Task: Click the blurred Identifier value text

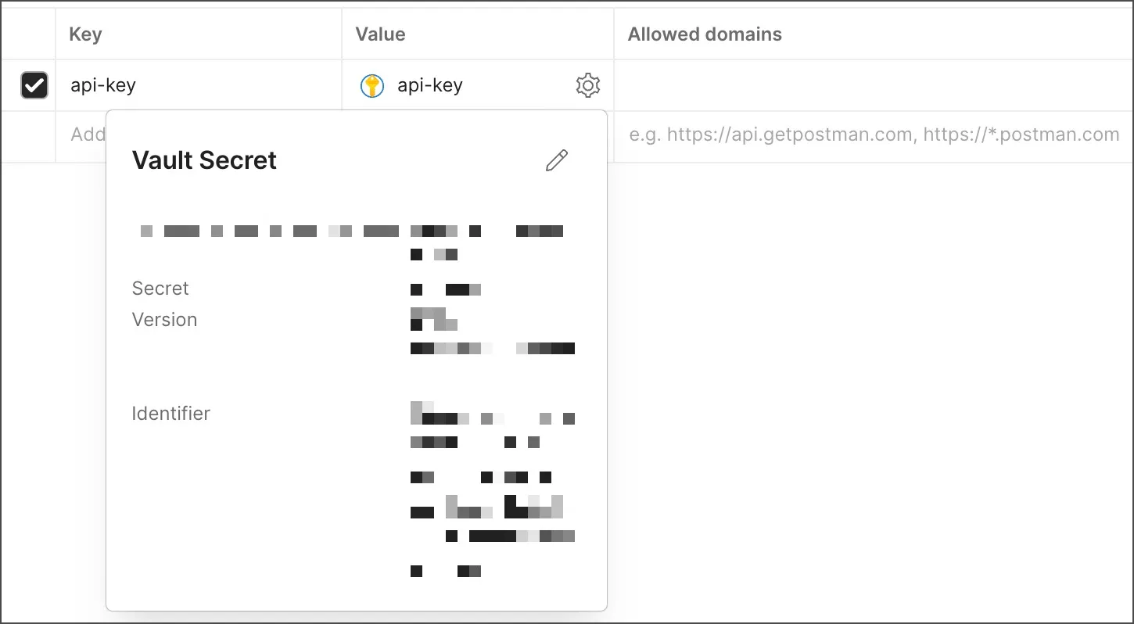Action: [493, 490]
